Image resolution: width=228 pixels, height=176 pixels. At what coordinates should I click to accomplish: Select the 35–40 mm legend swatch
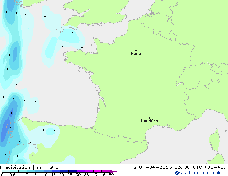point(89,171)
